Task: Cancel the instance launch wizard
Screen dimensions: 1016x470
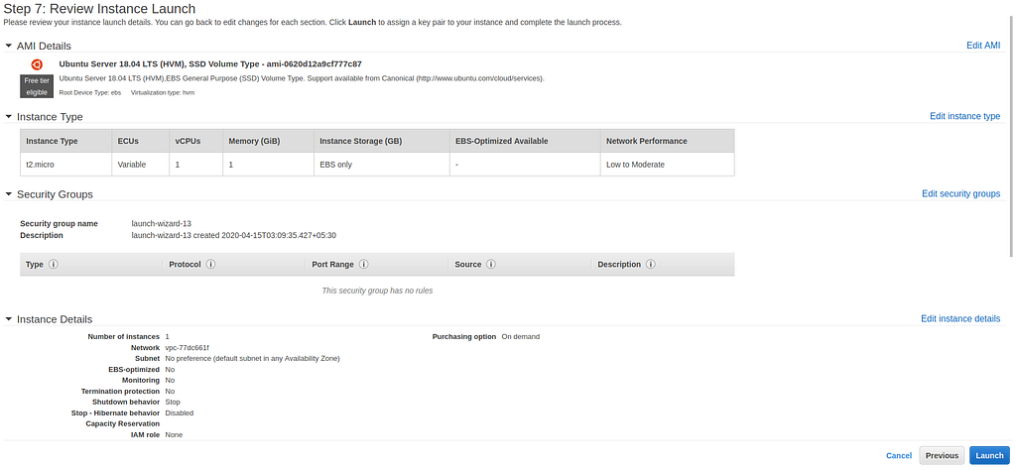Action: [x=899, y=456]
